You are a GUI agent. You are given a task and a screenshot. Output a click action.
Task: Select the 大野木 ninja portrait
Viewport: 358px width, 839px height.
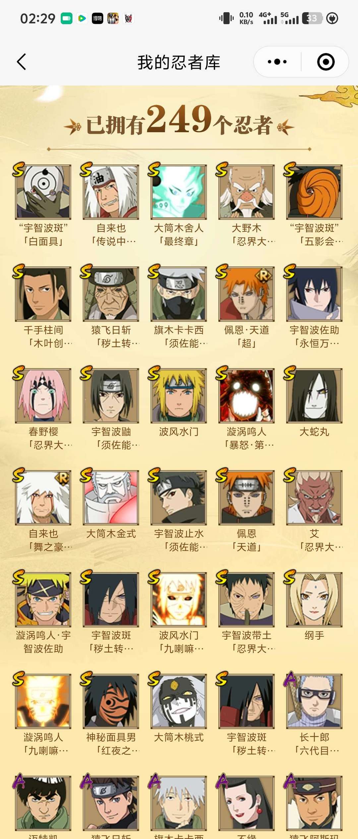click(246, 192)
